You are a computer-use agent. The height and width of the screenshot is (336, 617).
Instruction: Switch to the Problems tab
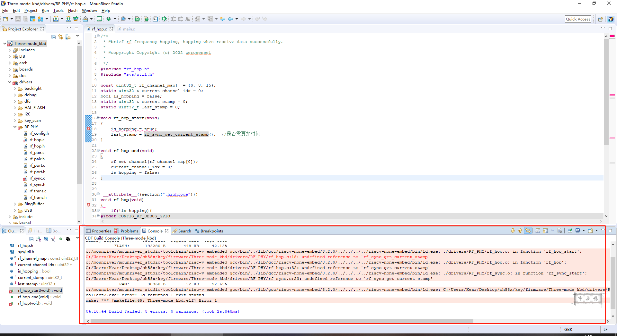(127, 231)
